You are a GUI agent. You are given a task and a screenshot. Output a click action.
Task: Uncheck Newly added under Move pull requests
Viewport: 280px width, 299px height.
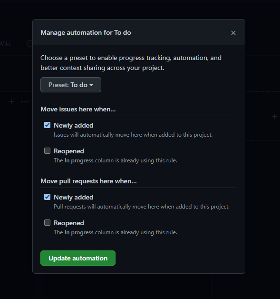tap(47, 197)
